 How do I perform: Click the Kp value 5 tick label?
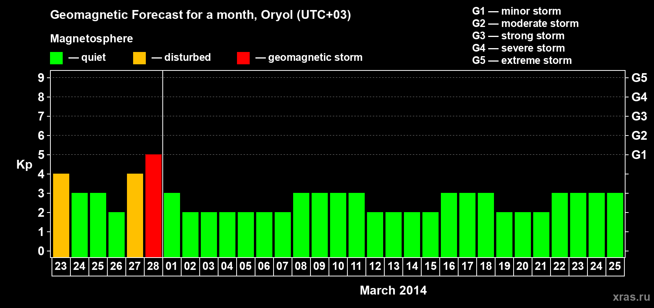click(41, 155)
